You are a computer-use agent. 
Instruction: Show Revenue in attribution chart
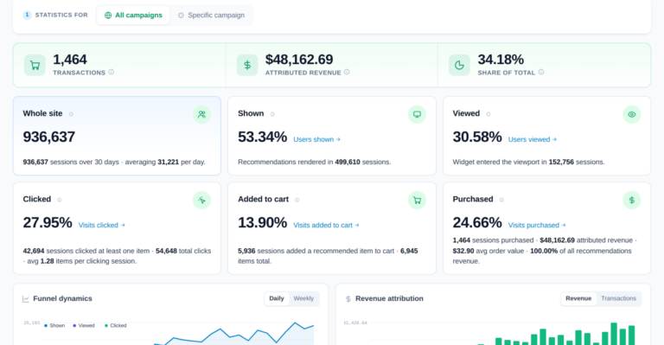pos(578,298)
